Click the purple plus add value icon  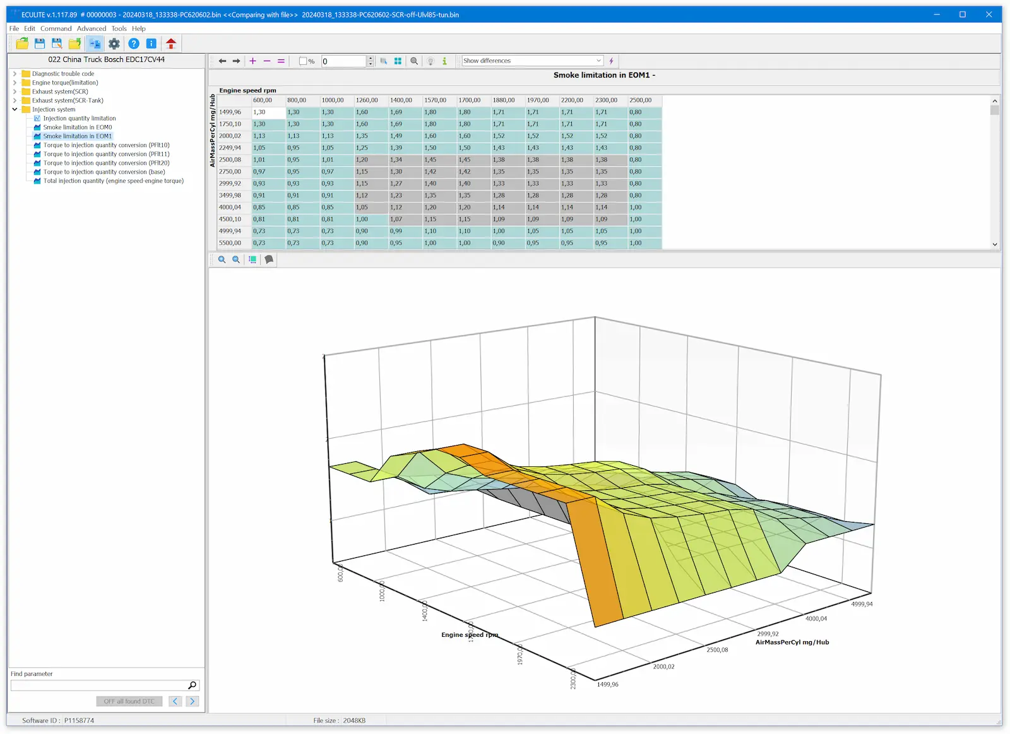tap(252, 61)
